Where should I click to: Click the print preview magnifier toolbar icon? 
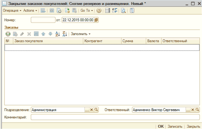(x=123, y=10)
